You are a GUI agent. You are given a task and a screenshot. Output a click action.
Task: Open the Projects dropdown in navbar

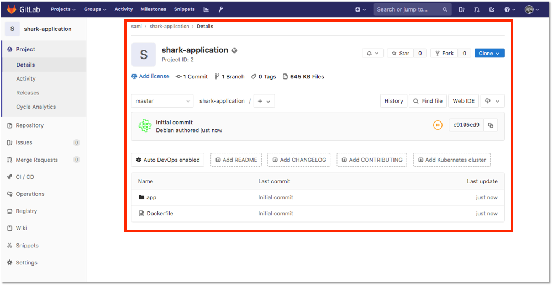63,9
